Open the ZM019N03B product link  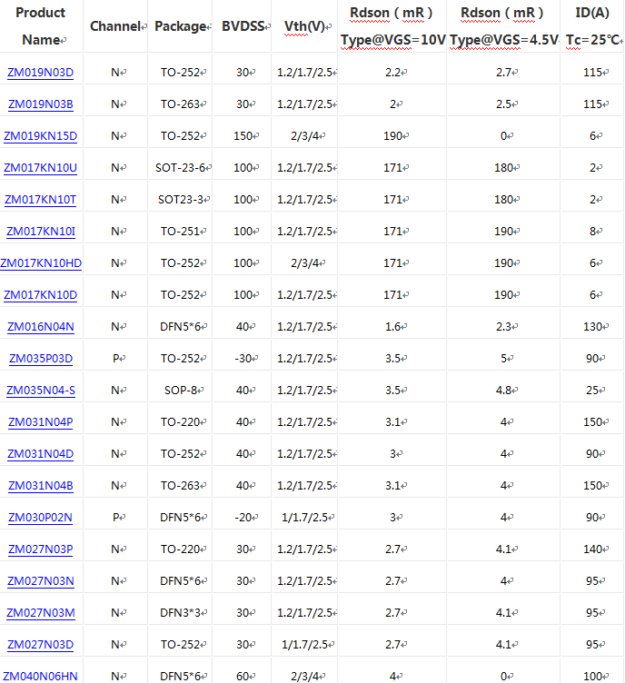click(40, 104)
